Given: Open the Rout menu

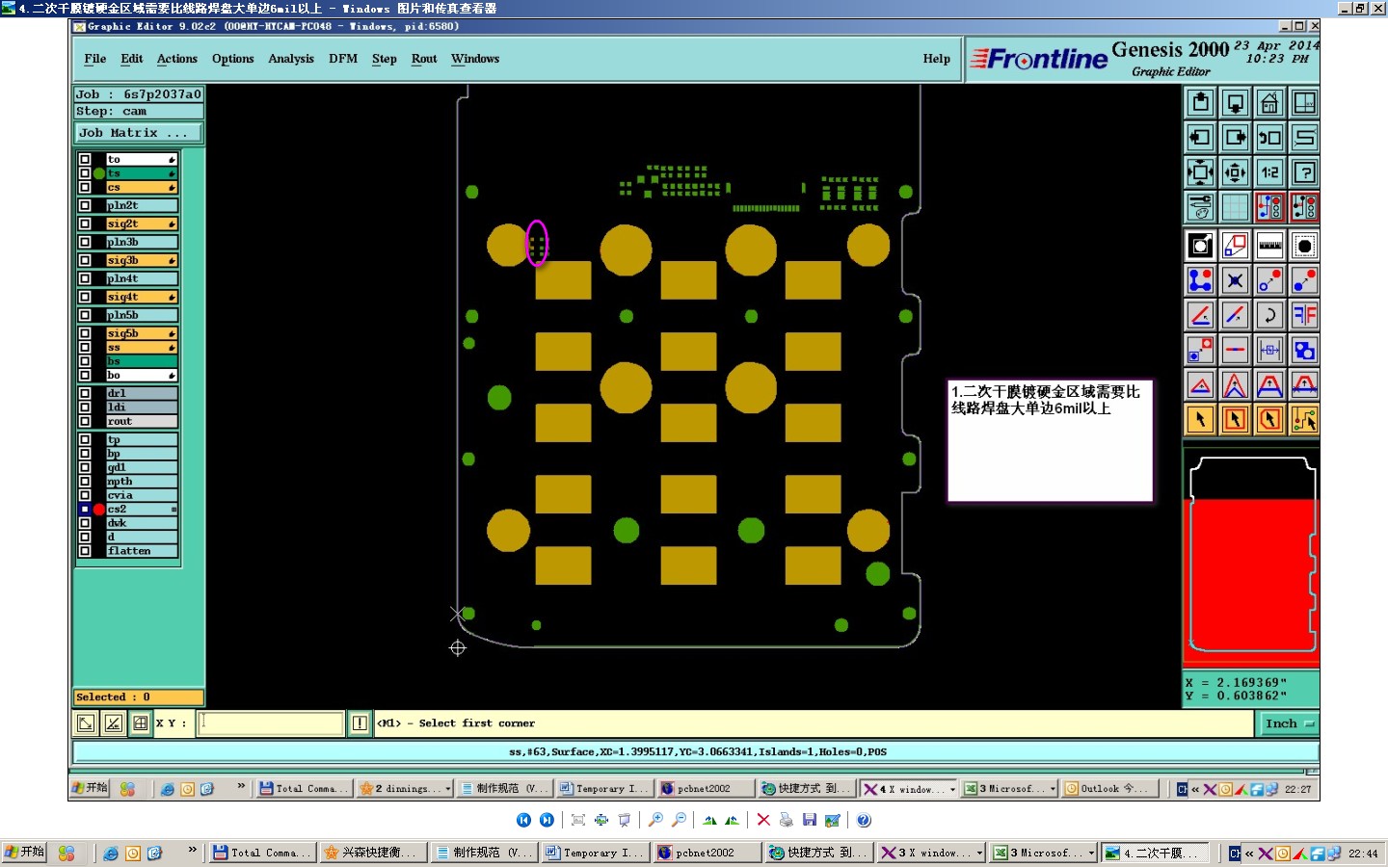Looking at the screenshot, I should pos(424,59).
